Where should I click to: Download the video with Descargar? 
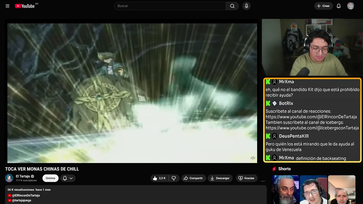[x=220, y=178]
